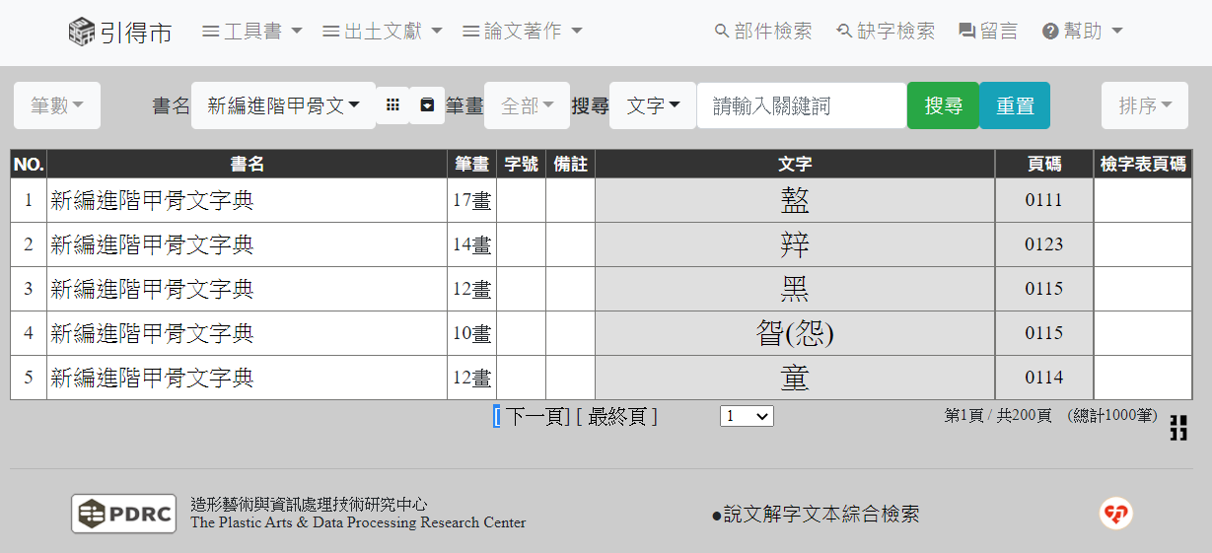The image size is (1212, 553).
Task: Click the green 搜尋 button
Action: pos(943,105)
